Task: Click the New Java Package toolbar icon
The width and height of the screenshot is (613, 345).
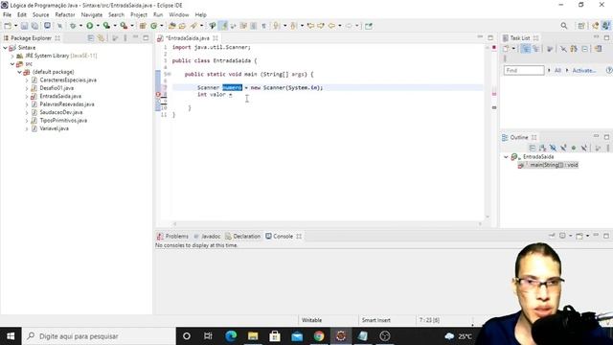Action: point(143,26)
